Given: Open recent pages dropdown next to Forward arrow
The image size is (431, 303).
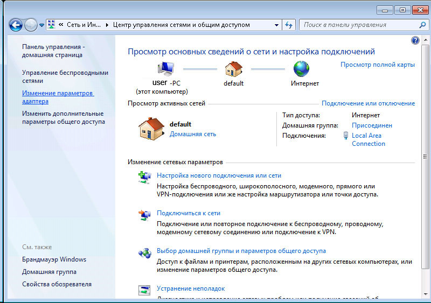Looking at the screenshot, I should [41, 25].
